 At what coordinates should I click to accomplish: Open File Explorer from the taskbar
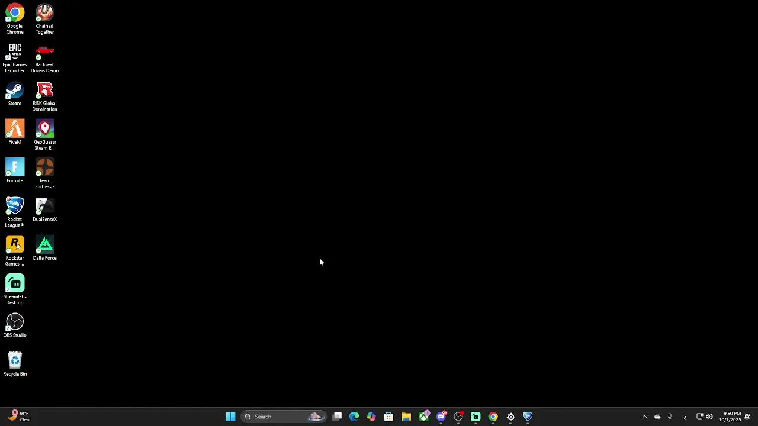coord(406,417)
